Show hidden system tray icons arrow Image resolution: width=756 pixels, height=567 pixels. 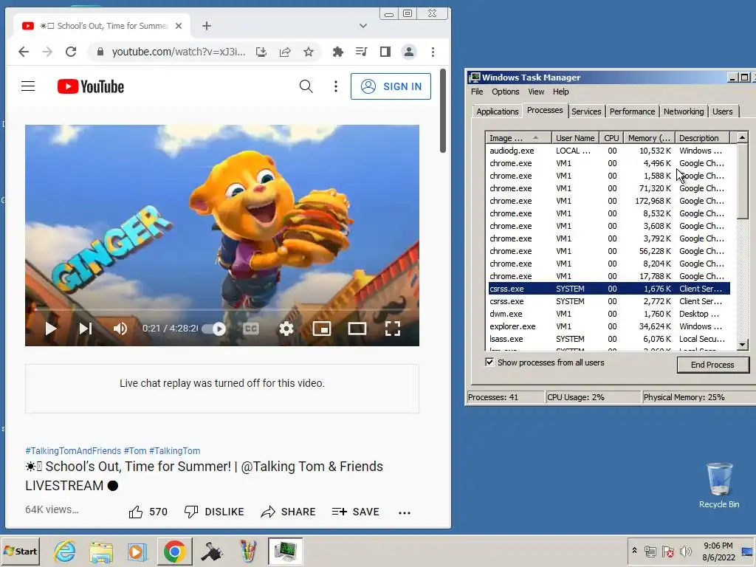click(634, 550)
